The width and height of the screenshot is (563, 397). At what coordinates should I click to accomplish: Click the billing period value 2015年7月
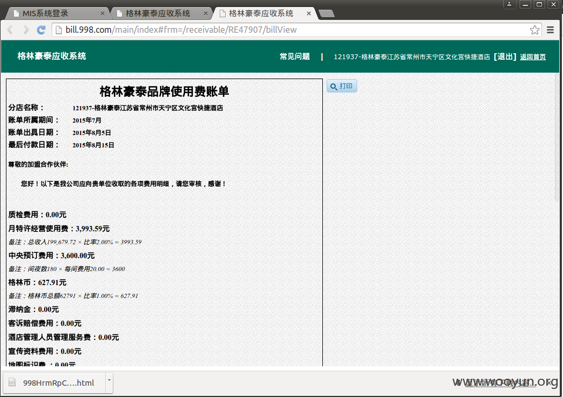pos(87,120)
